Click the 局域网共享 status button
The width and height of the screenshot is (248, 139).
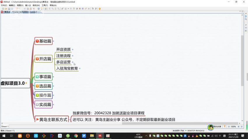point(217,126)
